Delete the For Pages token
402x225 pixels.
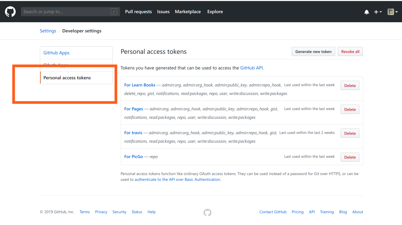350,109
